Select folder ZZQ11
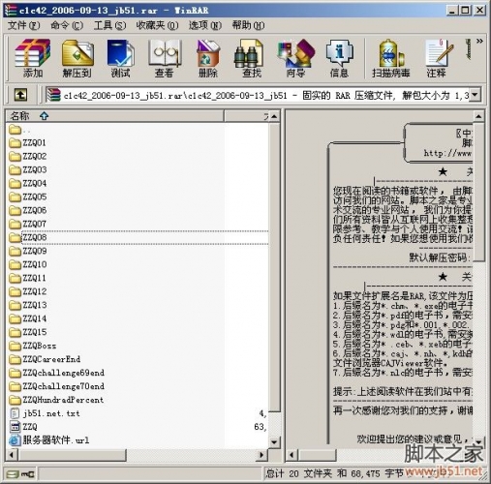The image size is (491, 484). coord(28,278)
